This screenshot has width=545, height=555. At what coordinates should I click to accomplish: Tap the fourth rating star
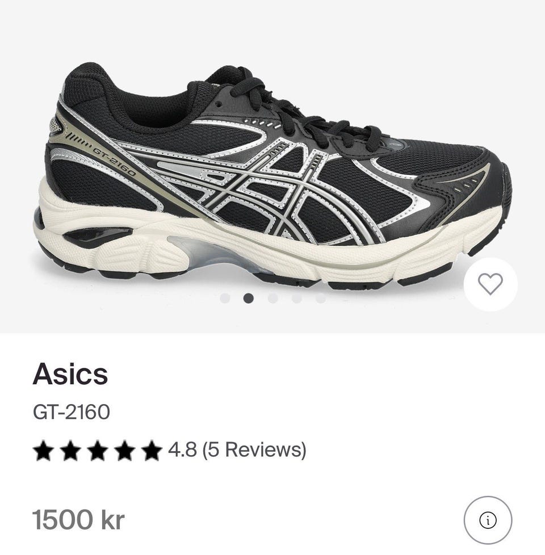(x=124, y=450)
